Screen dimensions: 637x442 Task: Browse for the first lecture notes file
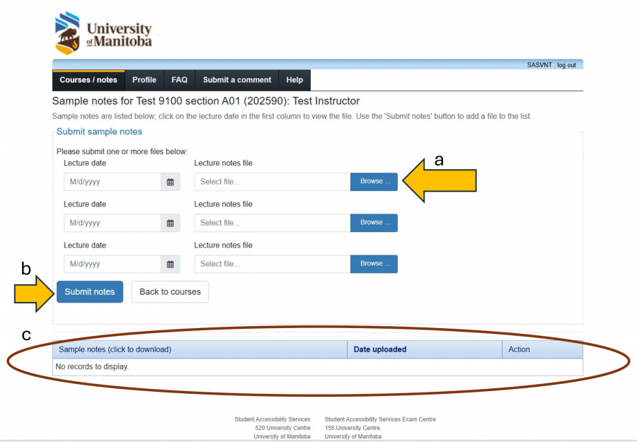coord(374,182)
